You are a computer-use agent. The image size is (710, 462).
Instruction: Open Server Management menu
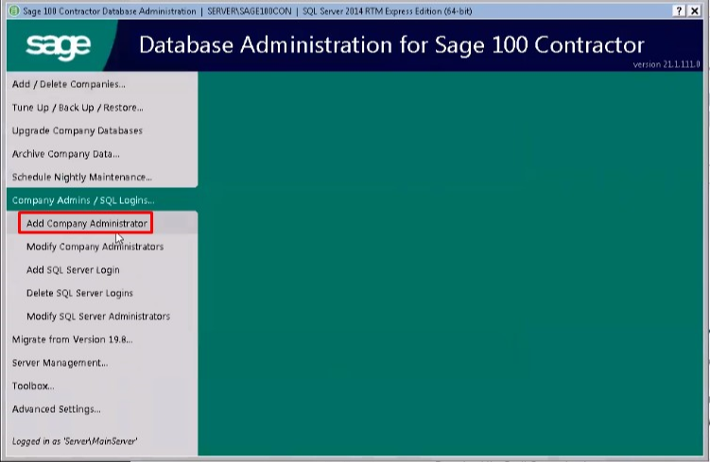(x=60, y=363)
